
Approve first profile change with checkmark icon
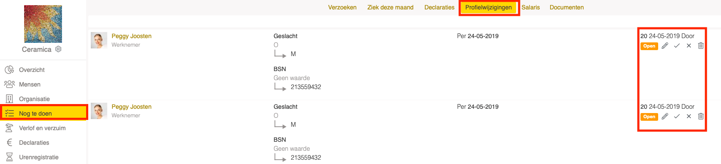677,46
